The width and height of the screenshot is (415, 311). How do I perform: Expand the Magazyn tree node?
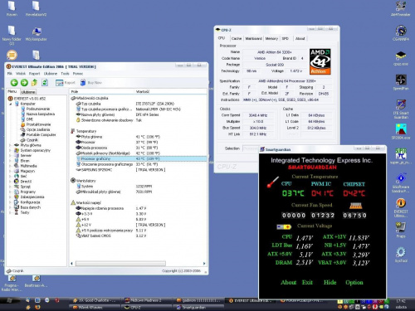(x=11, y=171)
